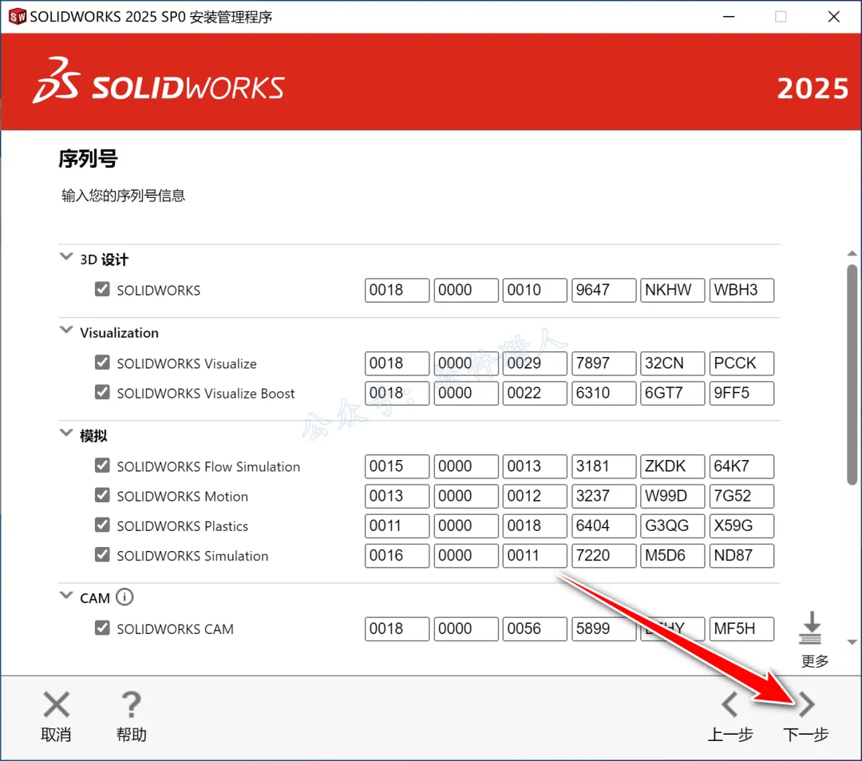Screen dimensions: 862x761
Task: Click Plastics serial field X59G
Action: [x=741, y=525]
